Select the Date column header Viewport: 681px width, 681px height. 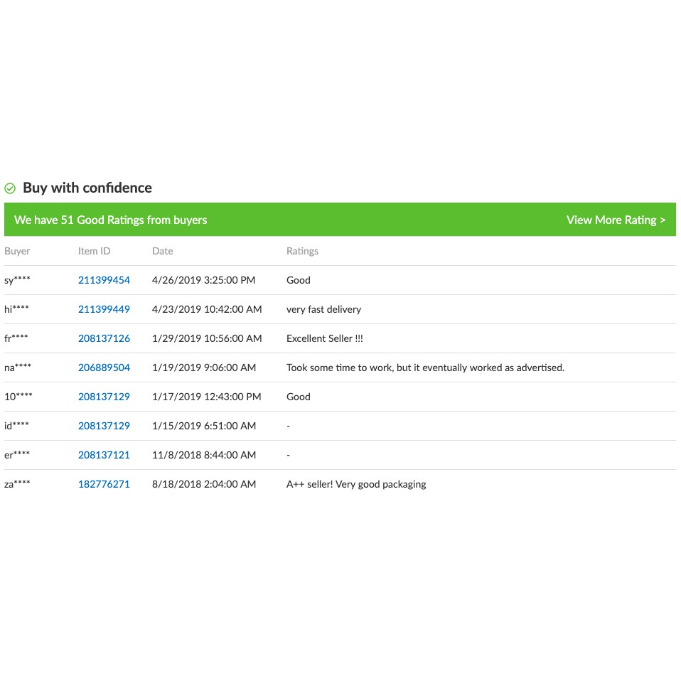163,251
